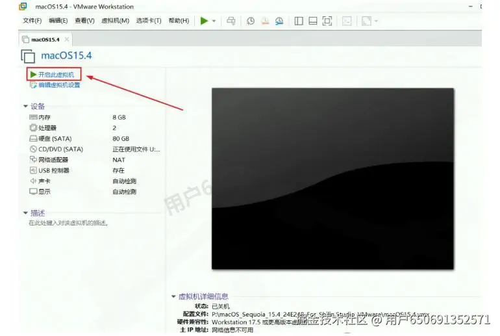Collapse the 描述 section
The height and width of the screenshot is (336, 500).
(x=26, y=213)
